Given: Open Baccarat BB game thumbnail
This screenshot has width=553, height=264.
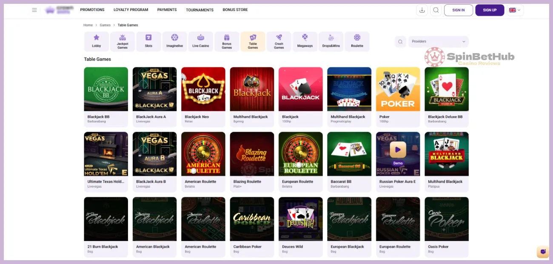Looking at the screenshot, I should 349,154.
